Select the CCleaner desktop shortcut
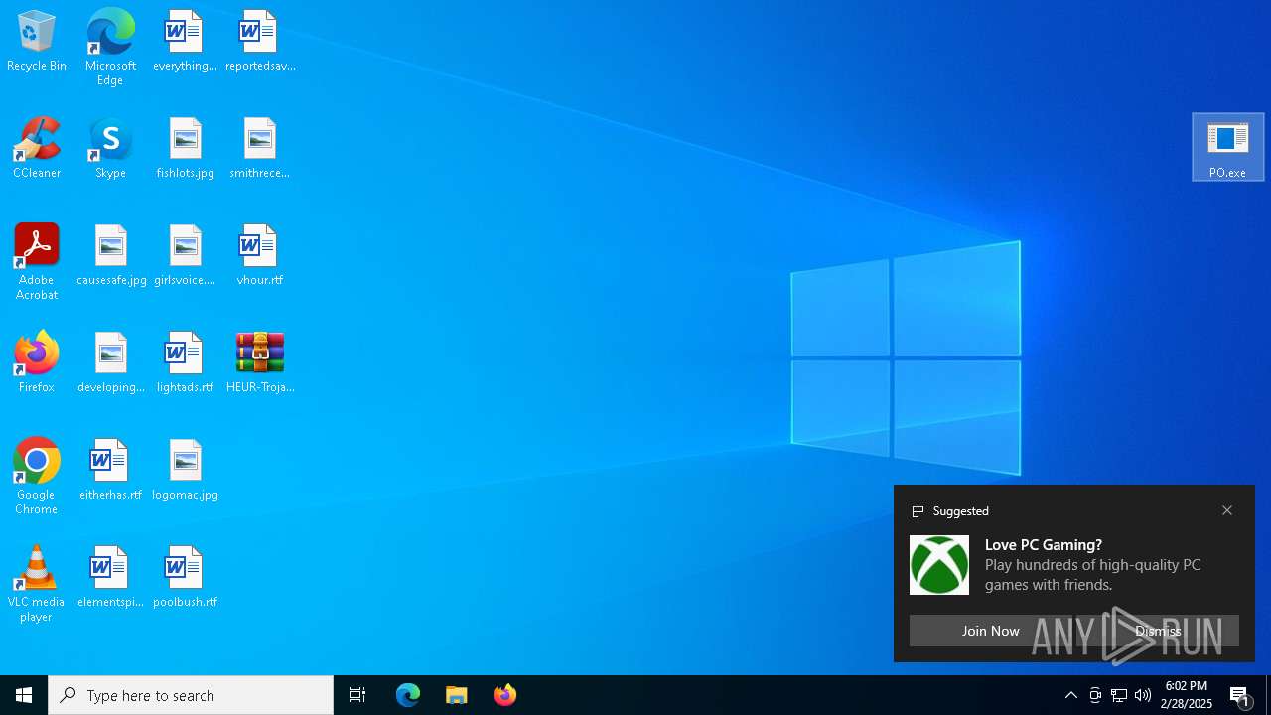1271x715 pixels. point(37,149)
